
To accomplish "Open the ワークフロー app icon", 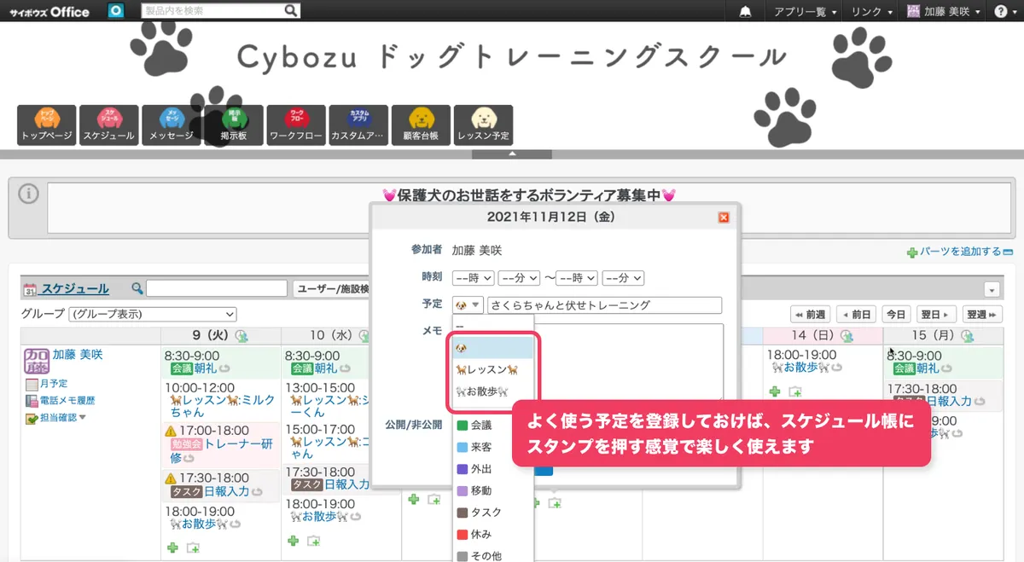I will 296,125.
